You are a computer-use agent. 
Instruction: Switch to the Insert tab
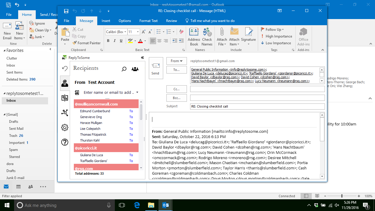pyautogui.click(x=106, y=21)
